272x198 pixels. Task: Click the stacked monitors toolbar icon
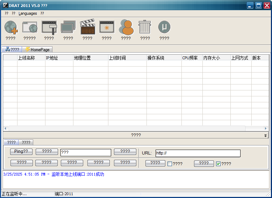coord(68,27)
